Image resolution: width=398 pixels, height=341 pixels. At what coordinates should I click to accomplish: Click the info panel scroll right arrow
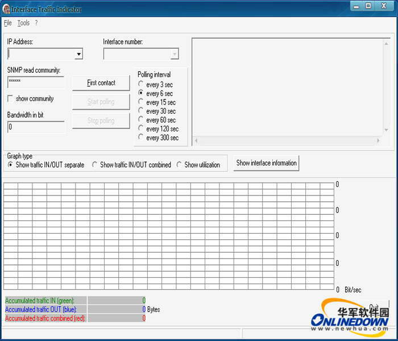(x=378, y=140)
